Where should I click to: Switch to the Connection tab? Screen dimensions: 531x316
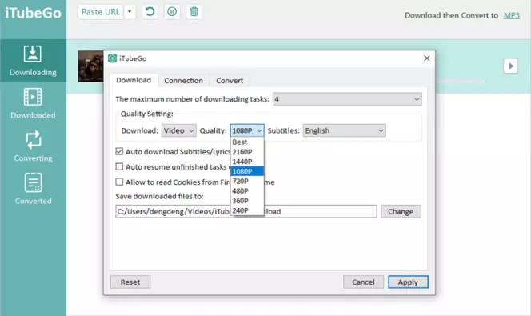pos(184,81)
